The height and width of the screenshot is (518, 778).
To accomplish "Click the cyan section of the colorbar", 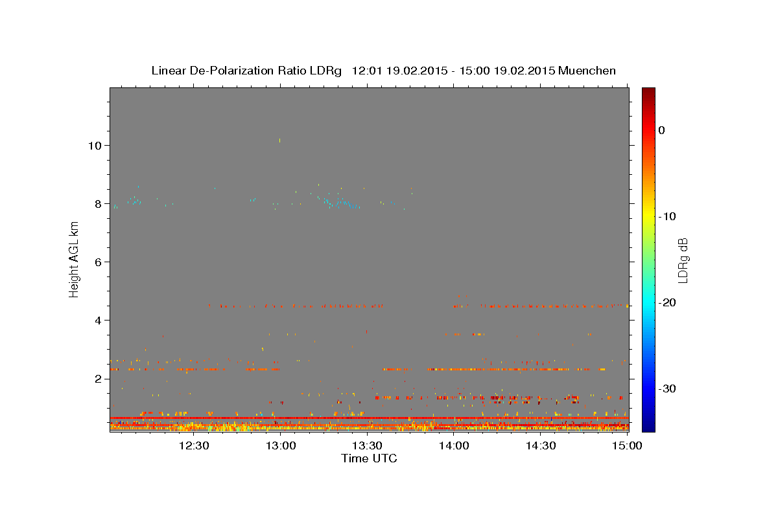I will point(648,302).
